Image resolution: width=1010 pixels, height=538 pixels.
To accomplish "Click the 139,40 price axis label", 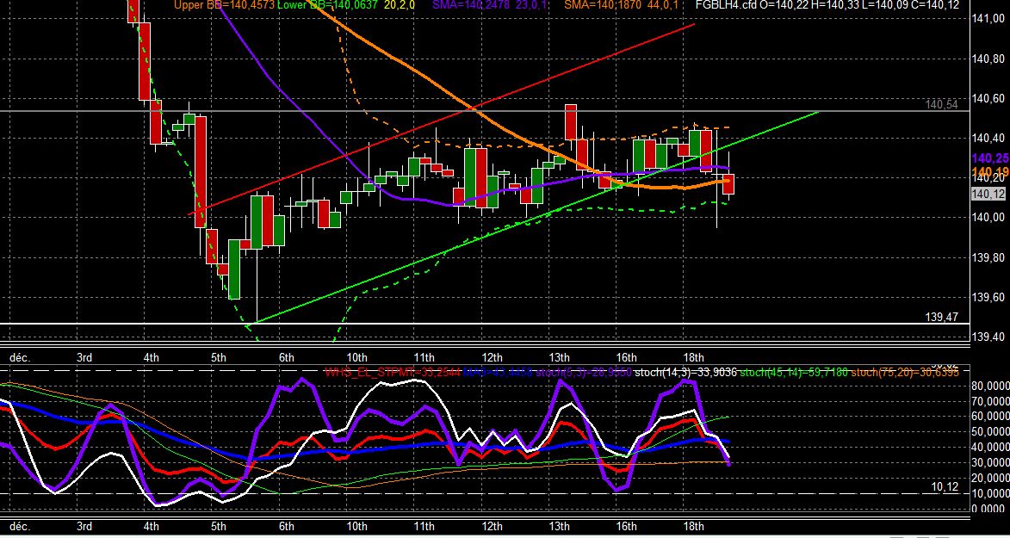I will pyautogui.click(x=988, y=337).
